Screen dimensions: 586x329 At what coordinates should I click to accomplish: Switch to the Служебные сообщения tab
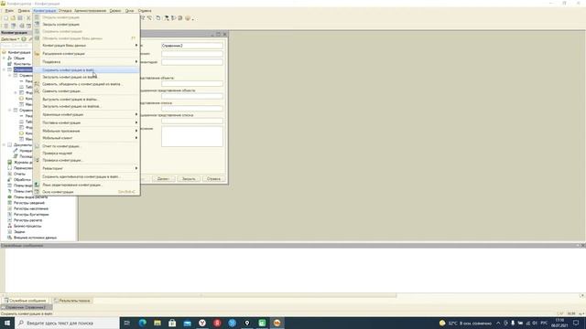(x=25, y=301)
